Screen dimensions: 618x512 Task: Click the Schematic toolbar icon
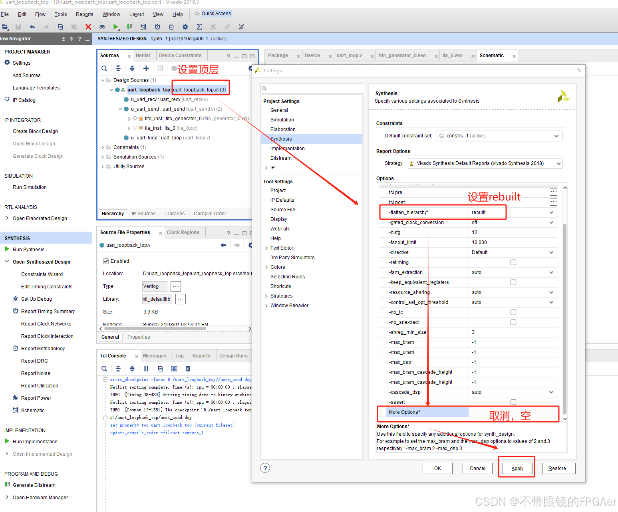pos(143,27)
